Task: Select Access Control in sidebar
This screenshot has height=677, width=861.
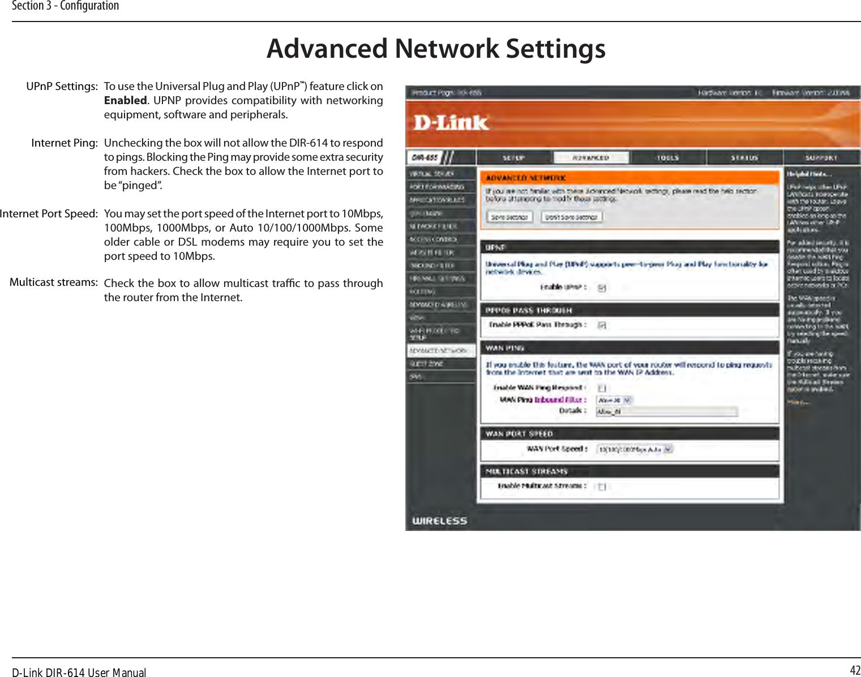Action: click(441, 239)
